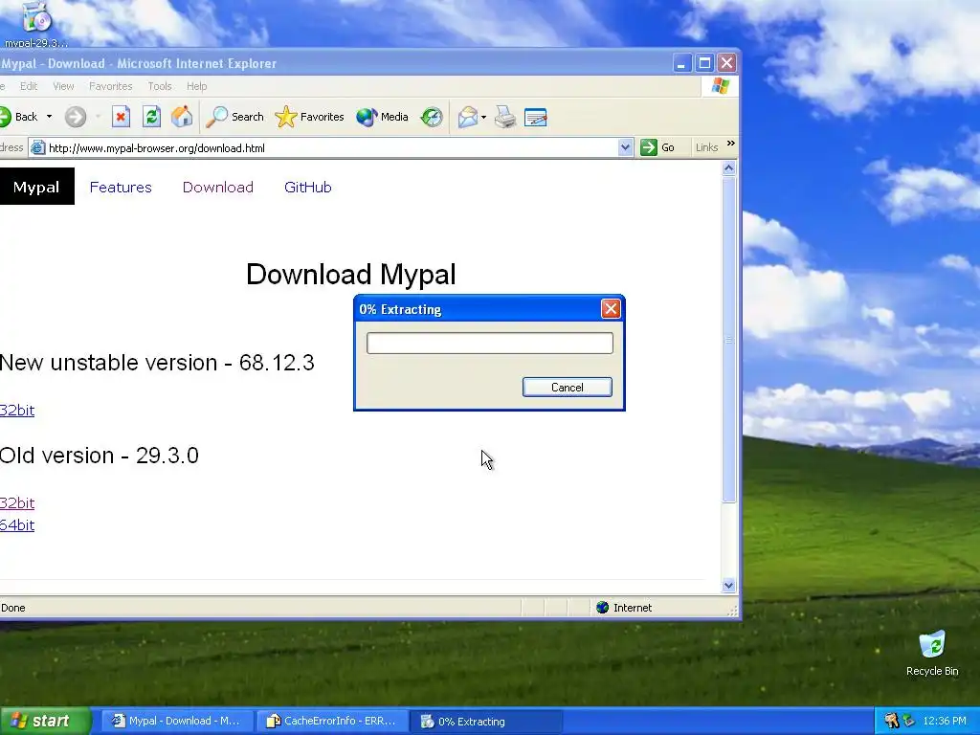This screenshot has width=980, height=735.
Task: Click the Internet zone icon in status bar
Action: click(603, 608)
